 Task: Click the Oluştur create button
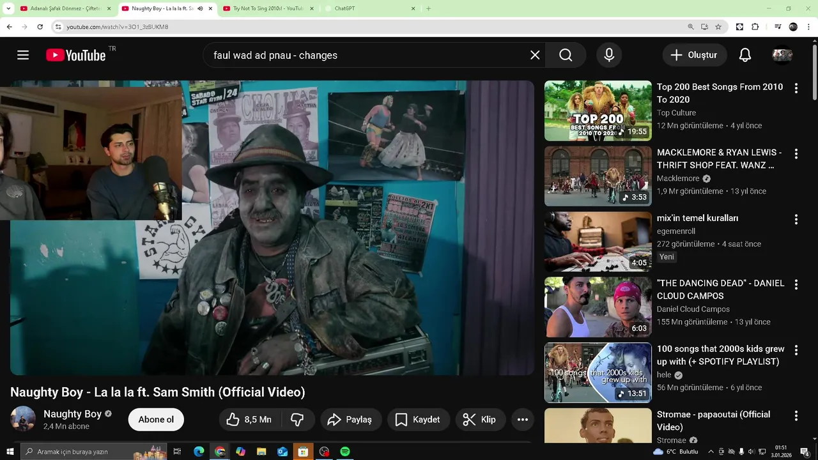pyautogui.click(x=694, y=55)
